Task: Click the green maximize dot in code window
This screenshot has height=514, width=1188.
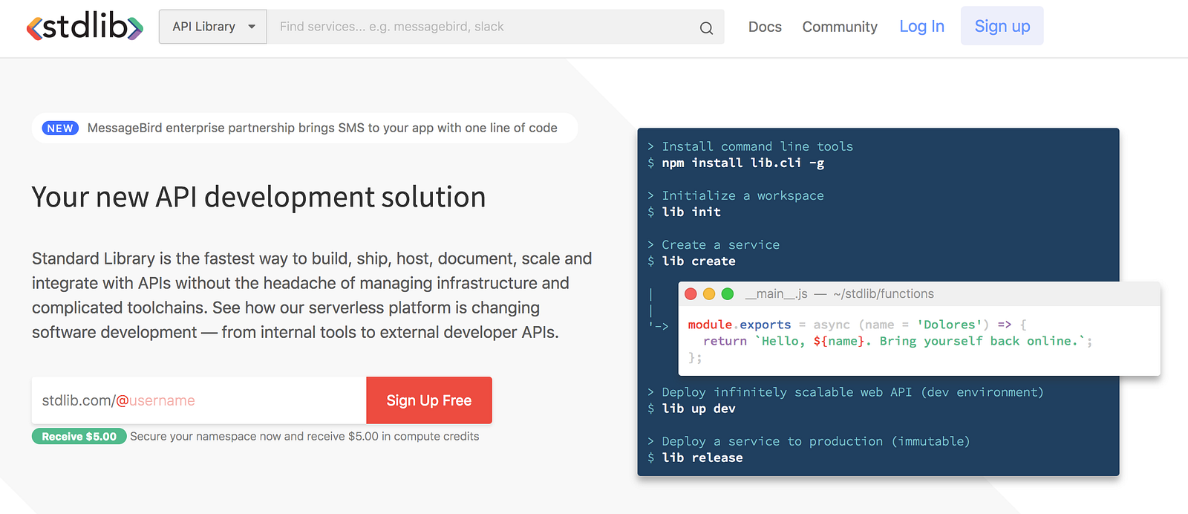Action: 728,294
